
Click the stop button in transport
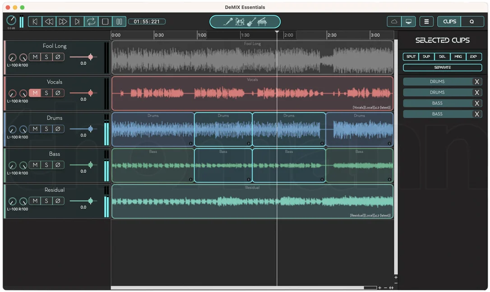tap(105, 22)
